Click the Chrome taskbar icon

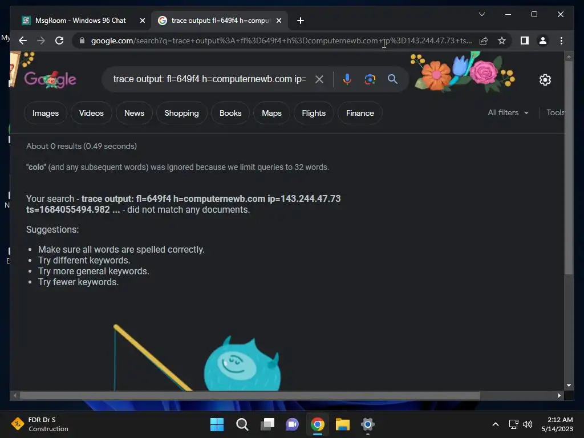pos(317,424)
